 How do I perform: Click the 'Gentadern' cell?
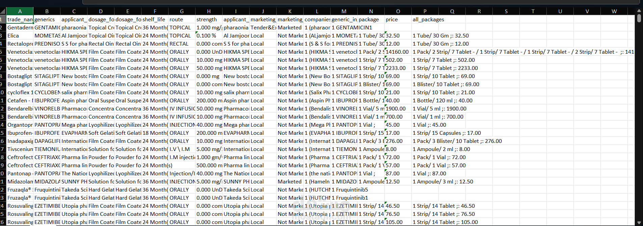click(20, 27)
